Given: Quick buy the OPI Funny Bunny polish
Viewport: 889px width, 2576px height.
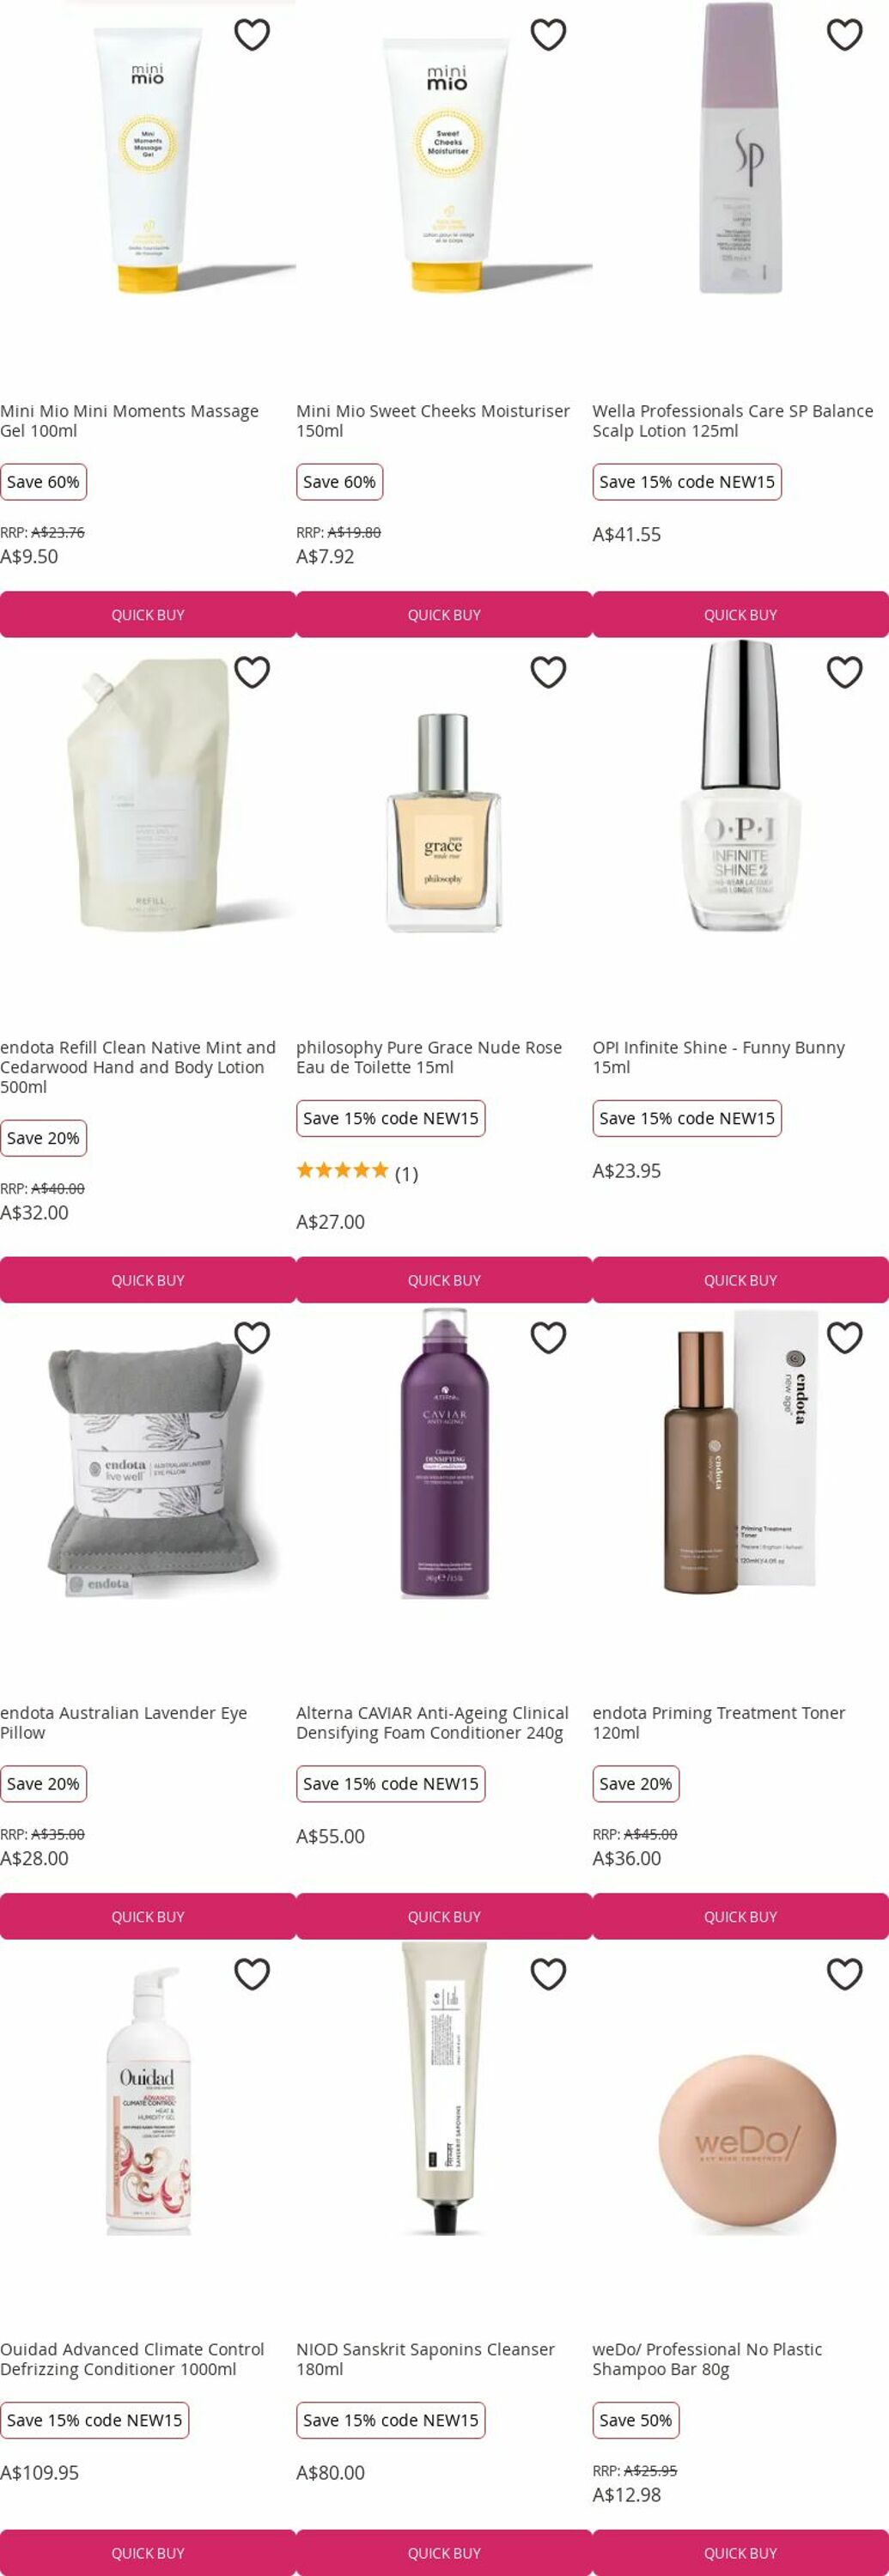Looking at the screenshot, I should (x=740, y=1280).
